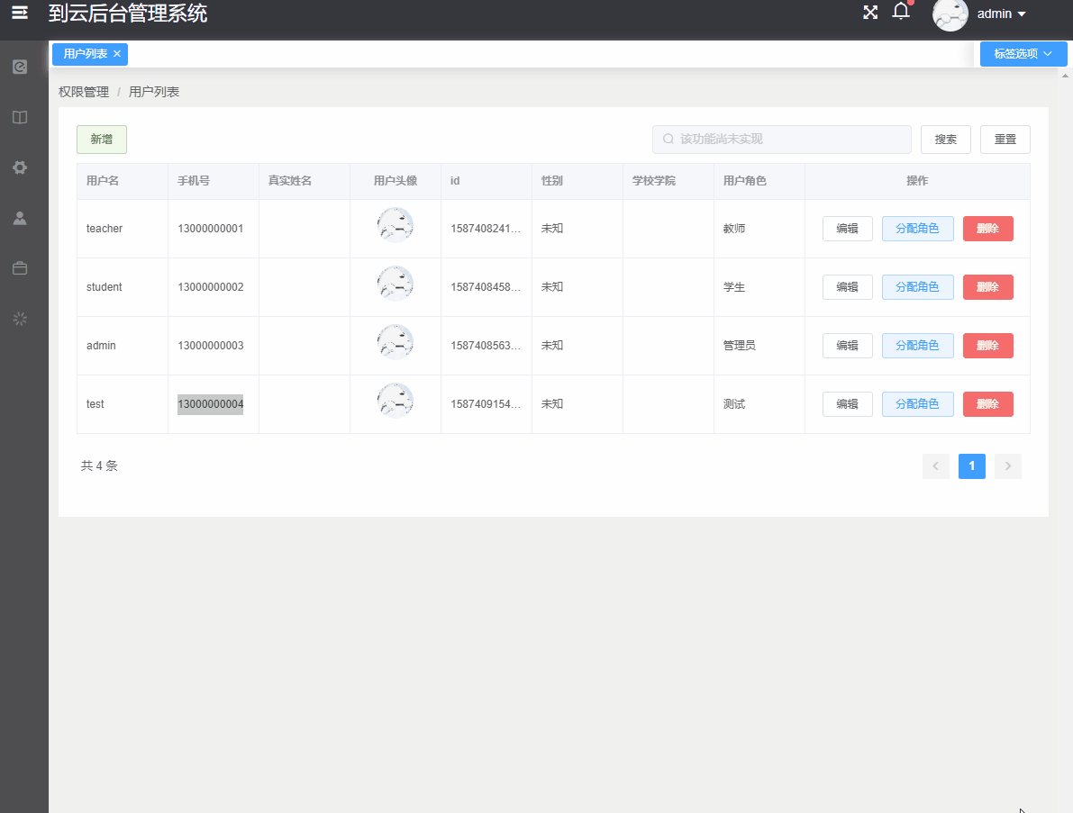Click the 到云后台管理系统 title

[x=128, y=13]
